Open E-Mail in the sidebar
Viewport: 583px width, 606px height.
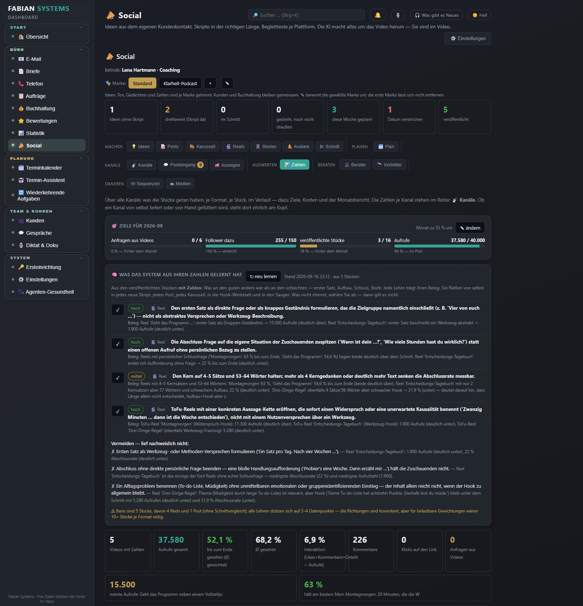[47, 59]
